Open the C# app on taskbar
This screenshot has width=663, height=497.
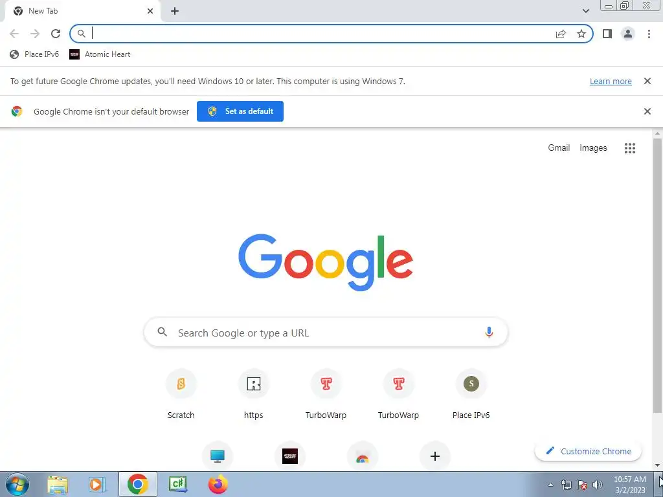[x=178, y=484]
